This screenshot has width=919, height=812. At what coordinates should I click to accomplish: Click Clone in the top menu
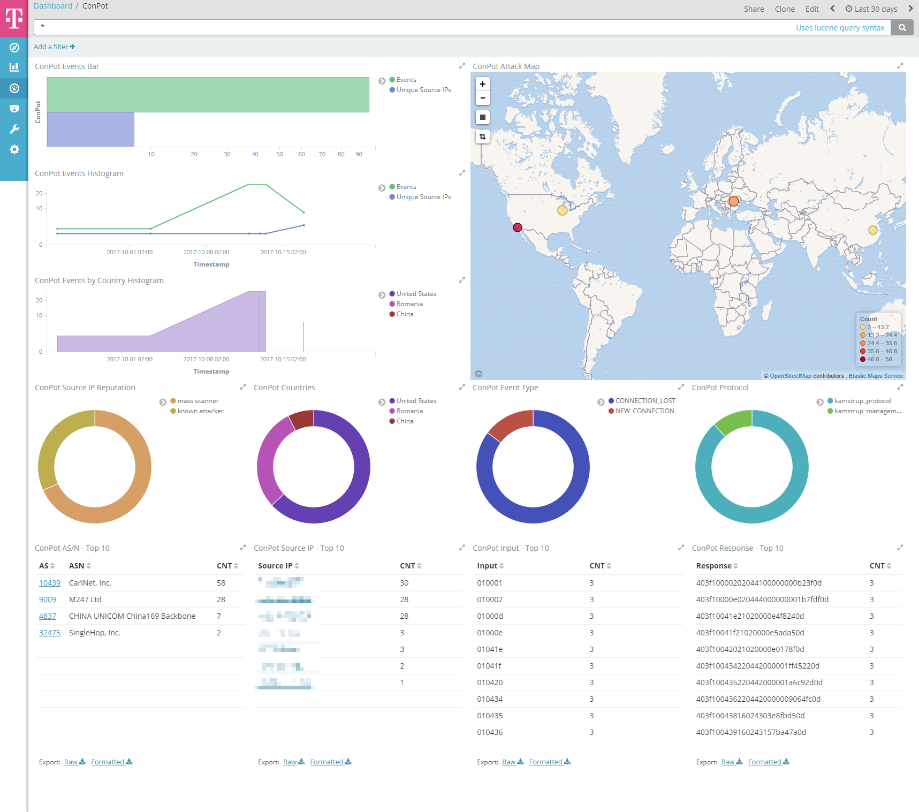click(x=784, y=9)
